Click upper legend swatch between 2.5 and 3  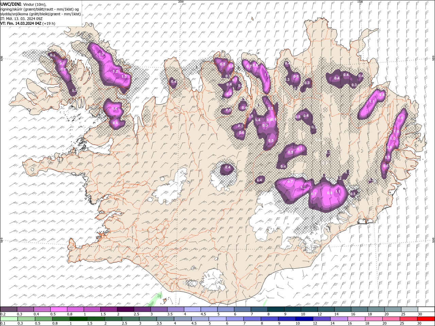pos(142,309)
